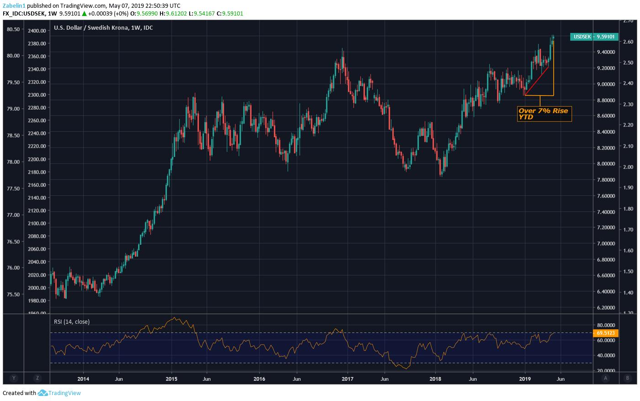The image size is (640, 401).
Task: Open the Zabelin1 author link
Action: [x=14, y=6]
